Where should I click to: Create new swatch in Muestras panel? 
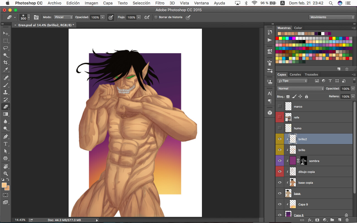pyautogui.click(x=339, y=69)
